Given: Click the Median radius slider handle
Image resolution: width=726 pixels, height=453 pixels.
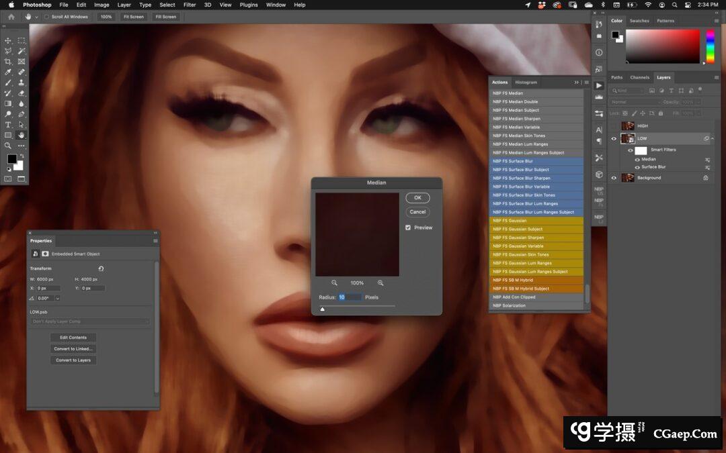Looking at the screenshot, I should tap(323, 309).
